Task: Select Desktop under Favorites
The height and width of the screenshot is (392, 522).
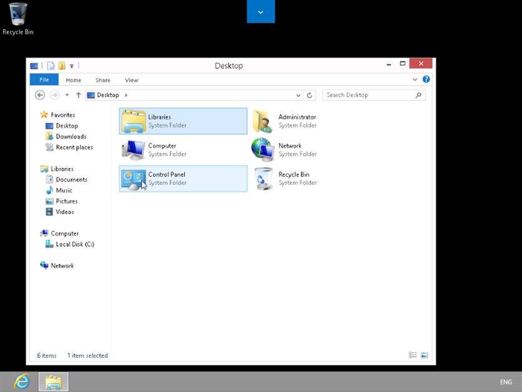Action: 67,126
